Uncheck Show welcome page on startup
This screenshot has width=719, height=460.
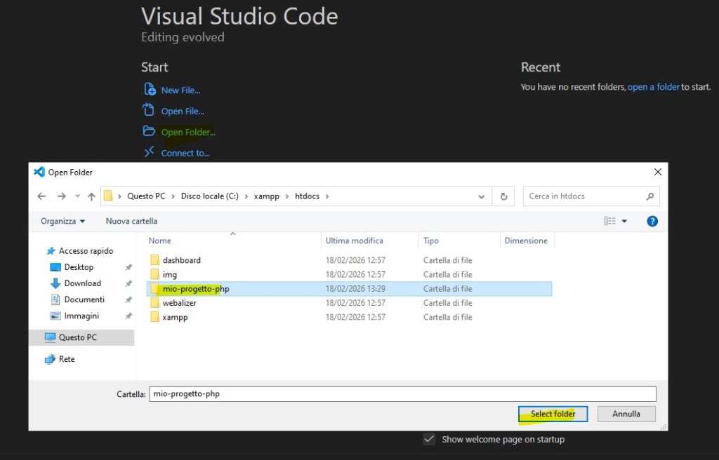(429, 439)
